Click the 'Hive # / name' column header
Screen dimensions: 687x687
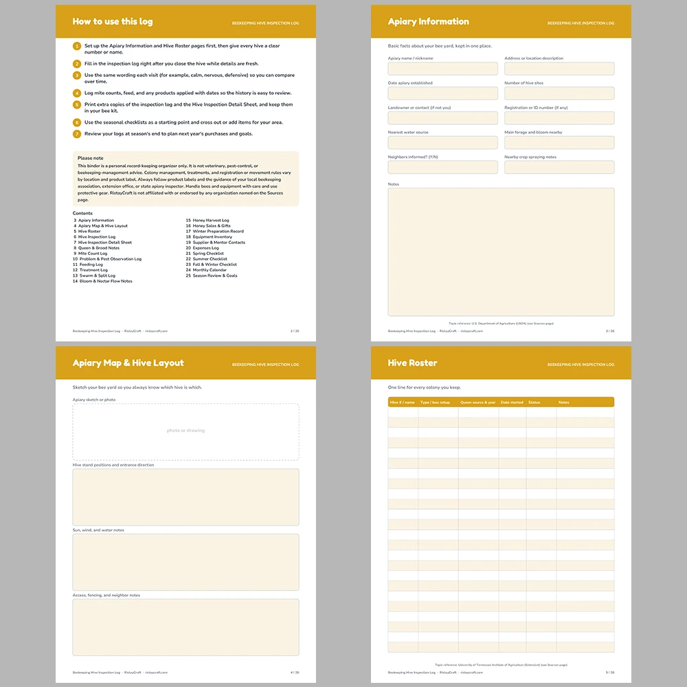[402, 402]
